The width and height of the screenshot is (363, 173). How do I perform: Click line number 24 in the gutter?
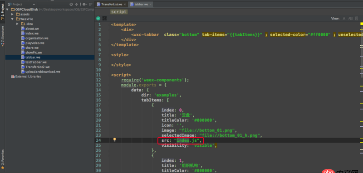[x=98, y=140]
